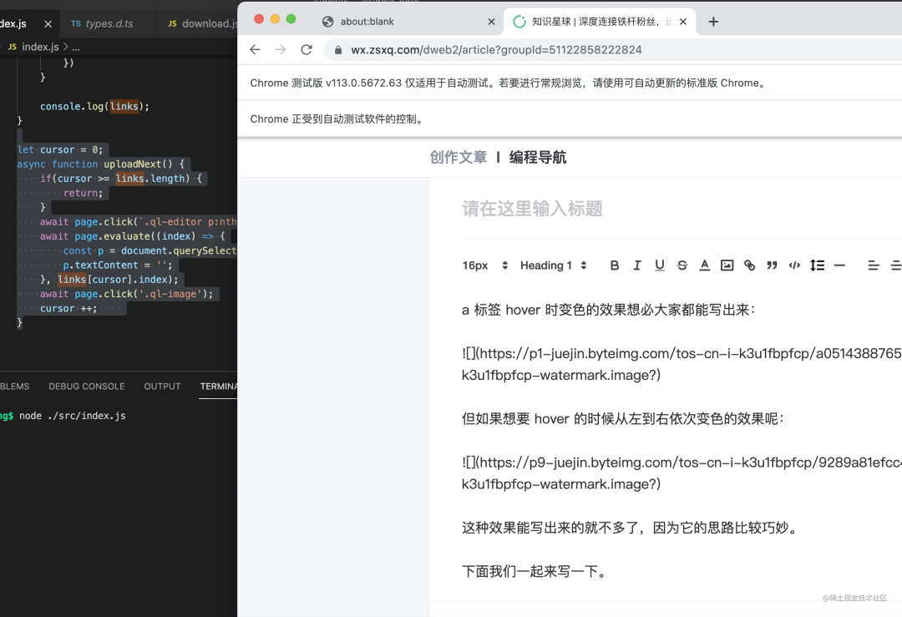The image size is (902, 617).
Task: Open a new Chrome tab
Action: pyautogui.click(x=713, y=21)
